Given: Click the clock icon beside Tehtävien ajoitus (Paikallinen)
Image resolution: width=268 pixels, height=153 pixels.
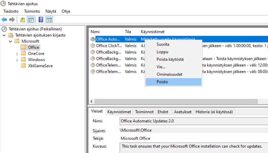Looking at the screenshot, I should pyautogui.click(x=4, y=29).
